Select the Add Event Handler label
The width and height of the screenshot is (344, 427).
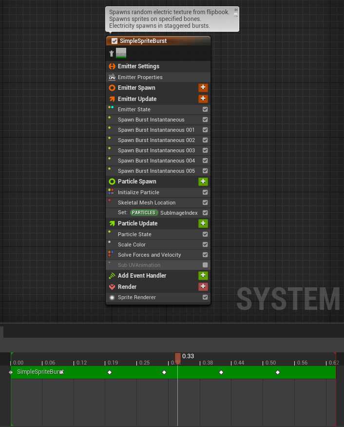[x=142, y=276]
